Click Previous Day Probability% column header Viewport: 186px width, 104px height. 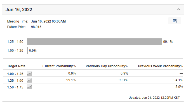point(107,66)
